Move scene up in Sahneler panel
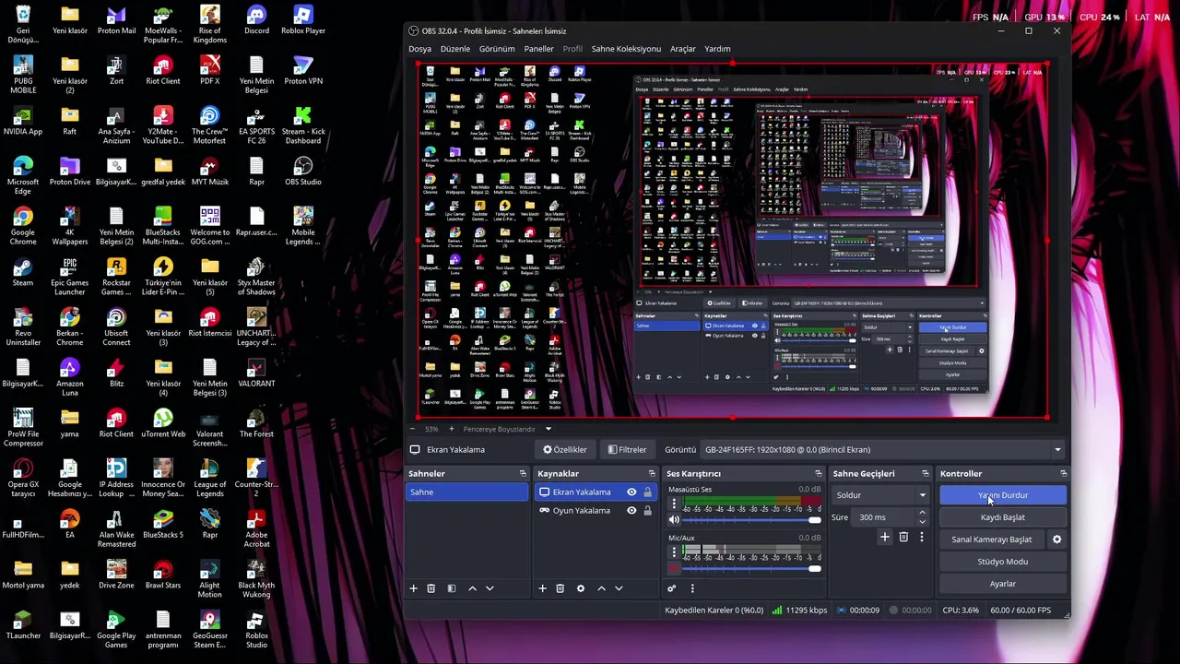1180x664 pixels. (x=472, y=588)
